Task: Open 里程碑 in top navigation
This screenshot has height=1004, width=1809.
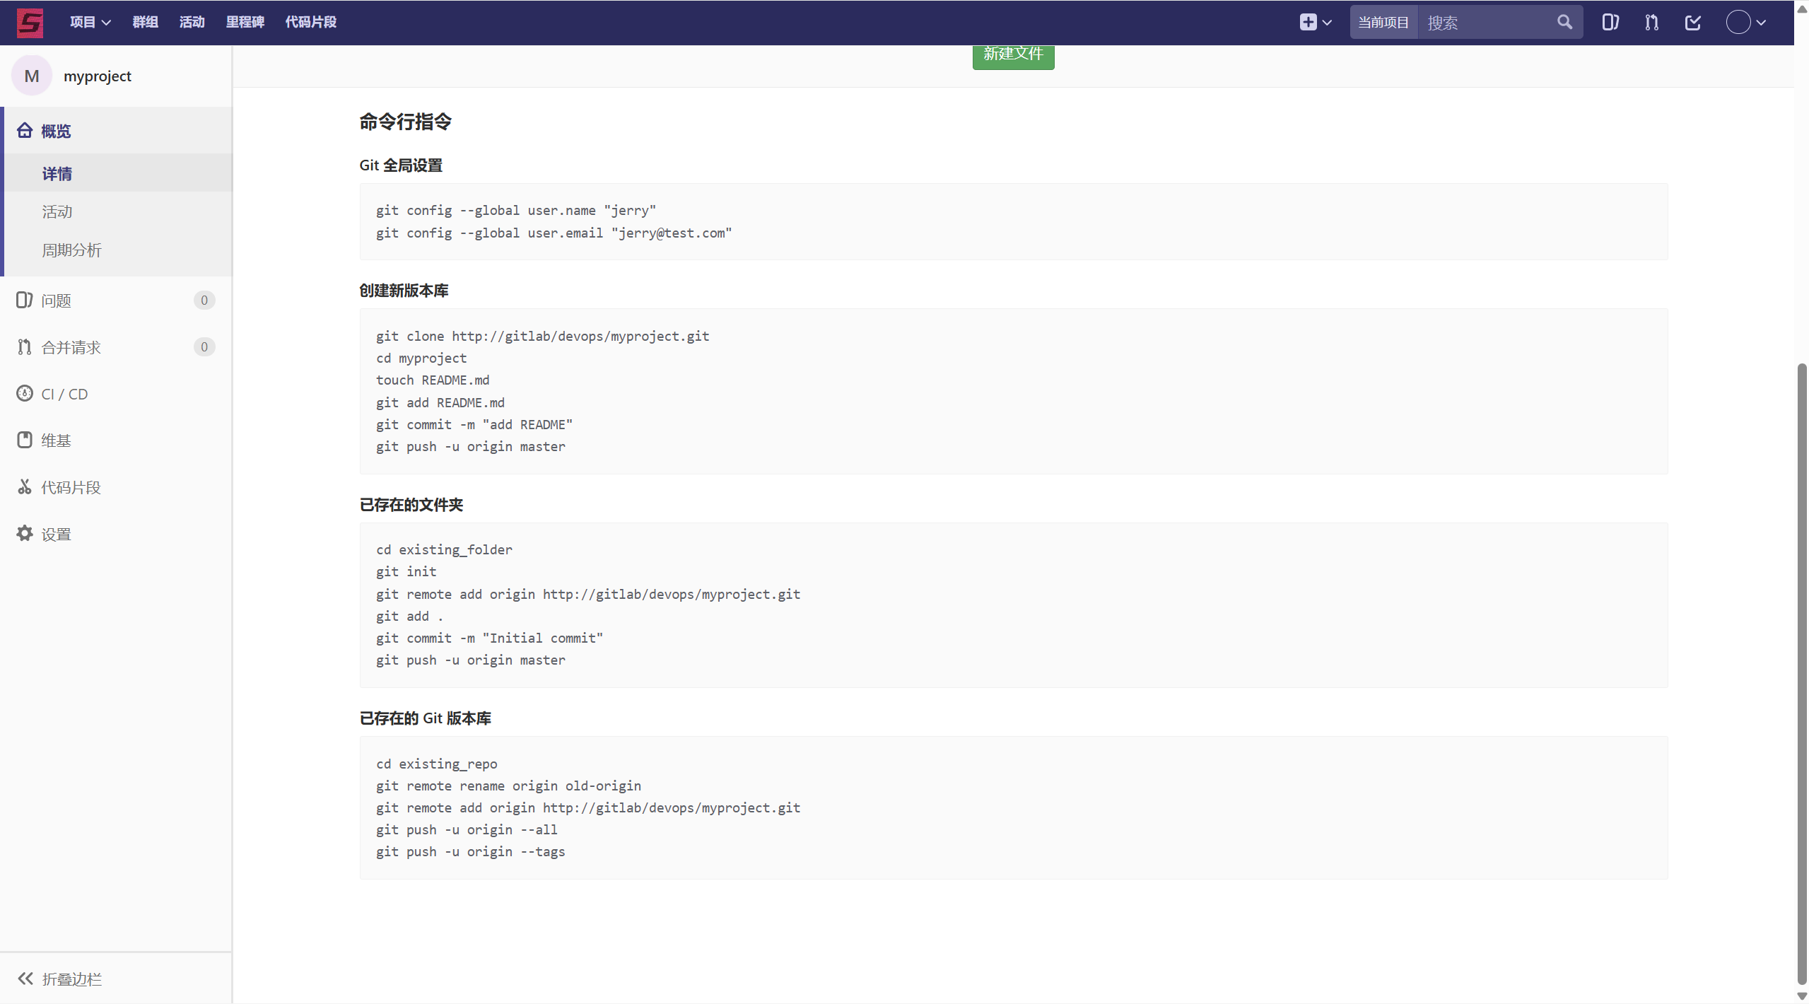Action: click(245, 23)
